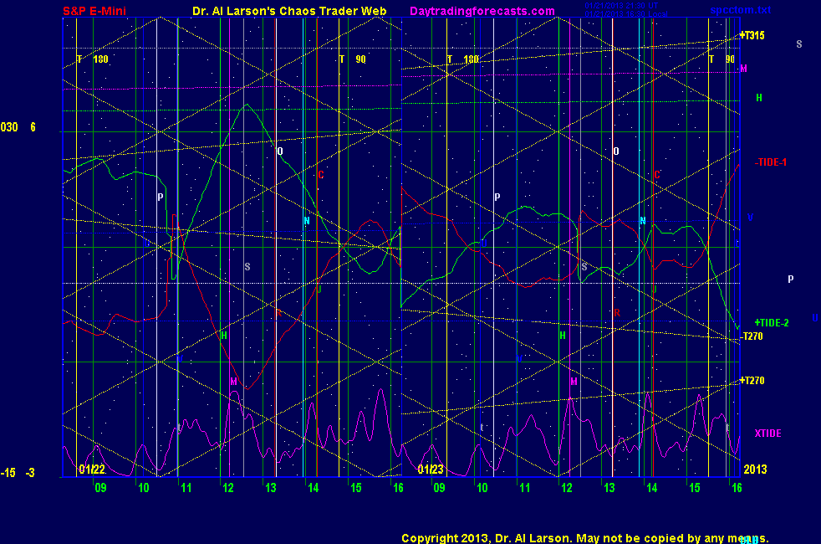This screenshot has width=821, height=544.
Task: Click the magenta XTIDE legend label
Action: (767, 433)
